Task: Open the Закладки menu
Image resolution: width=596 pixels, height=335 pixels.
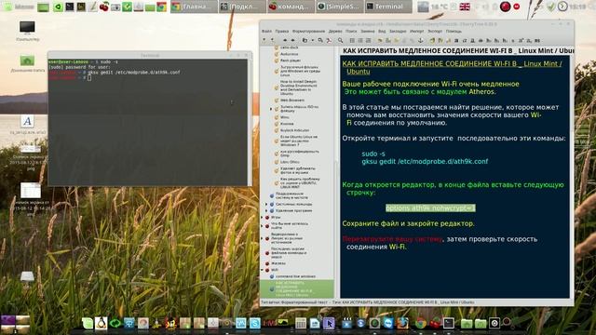Action: (x=398, y=31)
